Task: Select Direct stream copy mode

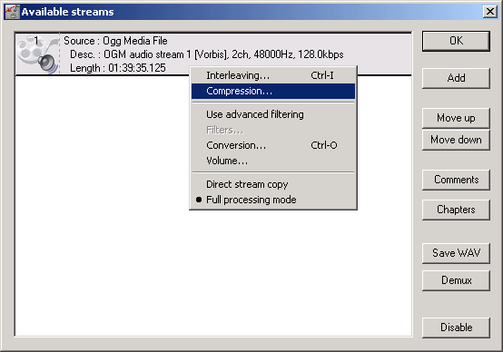Action: [x=273, y=184]
